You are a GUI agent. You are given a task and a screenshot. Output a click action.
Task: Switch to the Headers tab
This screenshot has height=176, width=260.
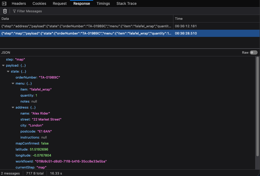tap(19, 4)
